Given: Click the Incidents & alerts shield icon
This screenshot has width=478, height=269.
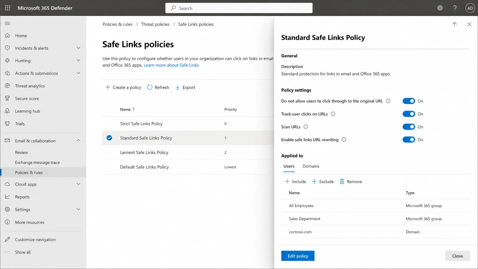Looking at the screenshot, I should (x=7, y=48).
